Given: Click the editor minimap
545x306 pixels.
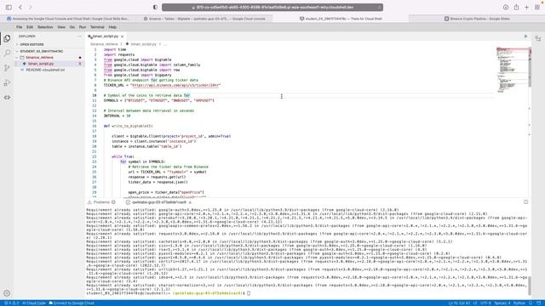Looking at the screenshot, I should (512, 70).
